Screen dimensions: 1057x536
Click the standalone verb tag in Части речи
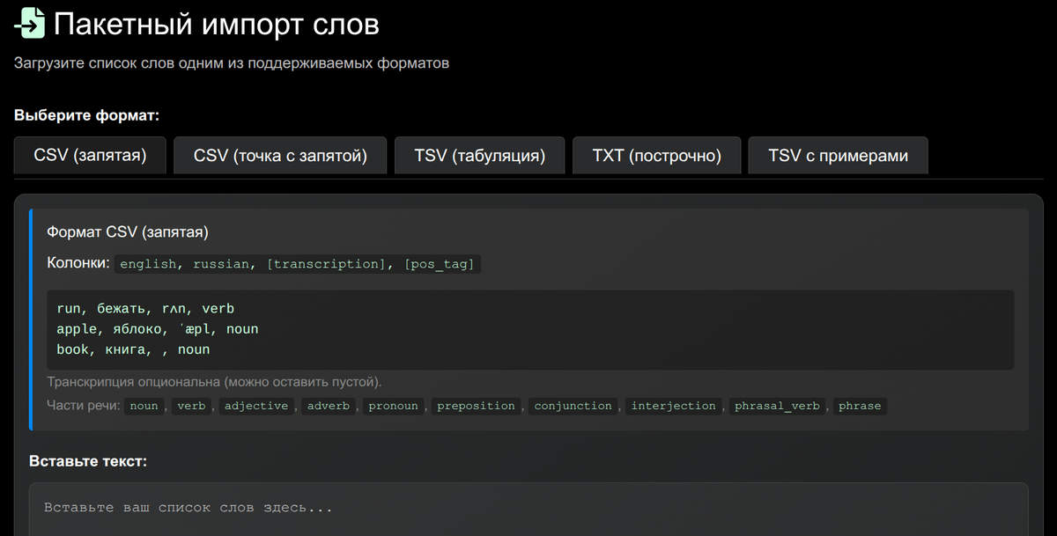coord(191,406)
